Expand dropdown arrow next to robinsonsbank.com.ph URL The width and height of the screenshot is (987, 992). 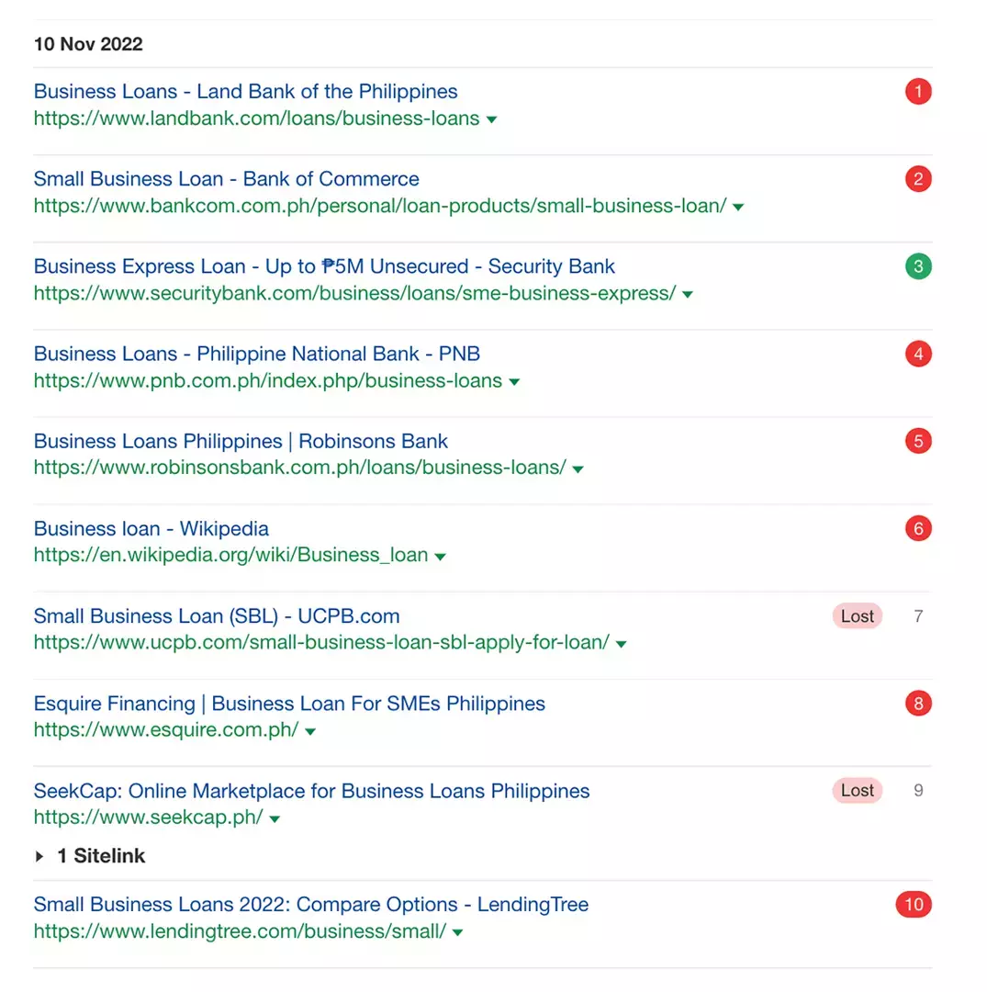578,468
